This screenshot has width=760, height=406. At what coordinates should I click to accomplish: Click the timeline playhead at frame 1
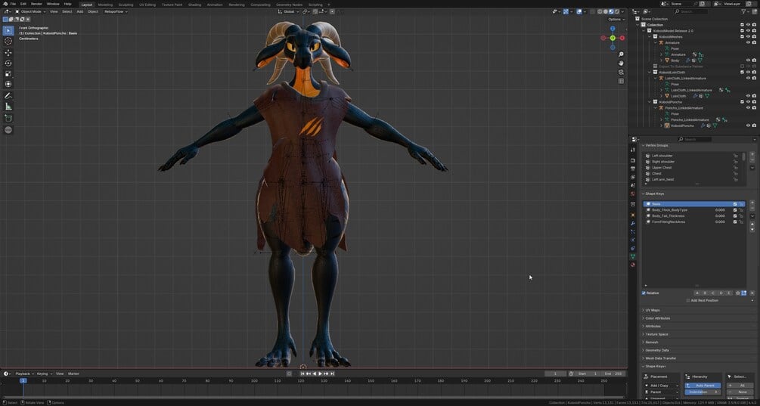[x=23, y=381]
